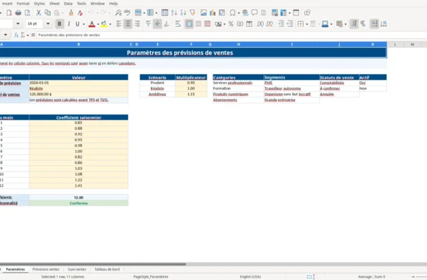Apply the red font color swatch
The width and height of the screenshot is (427, 280).
[92, 24]
